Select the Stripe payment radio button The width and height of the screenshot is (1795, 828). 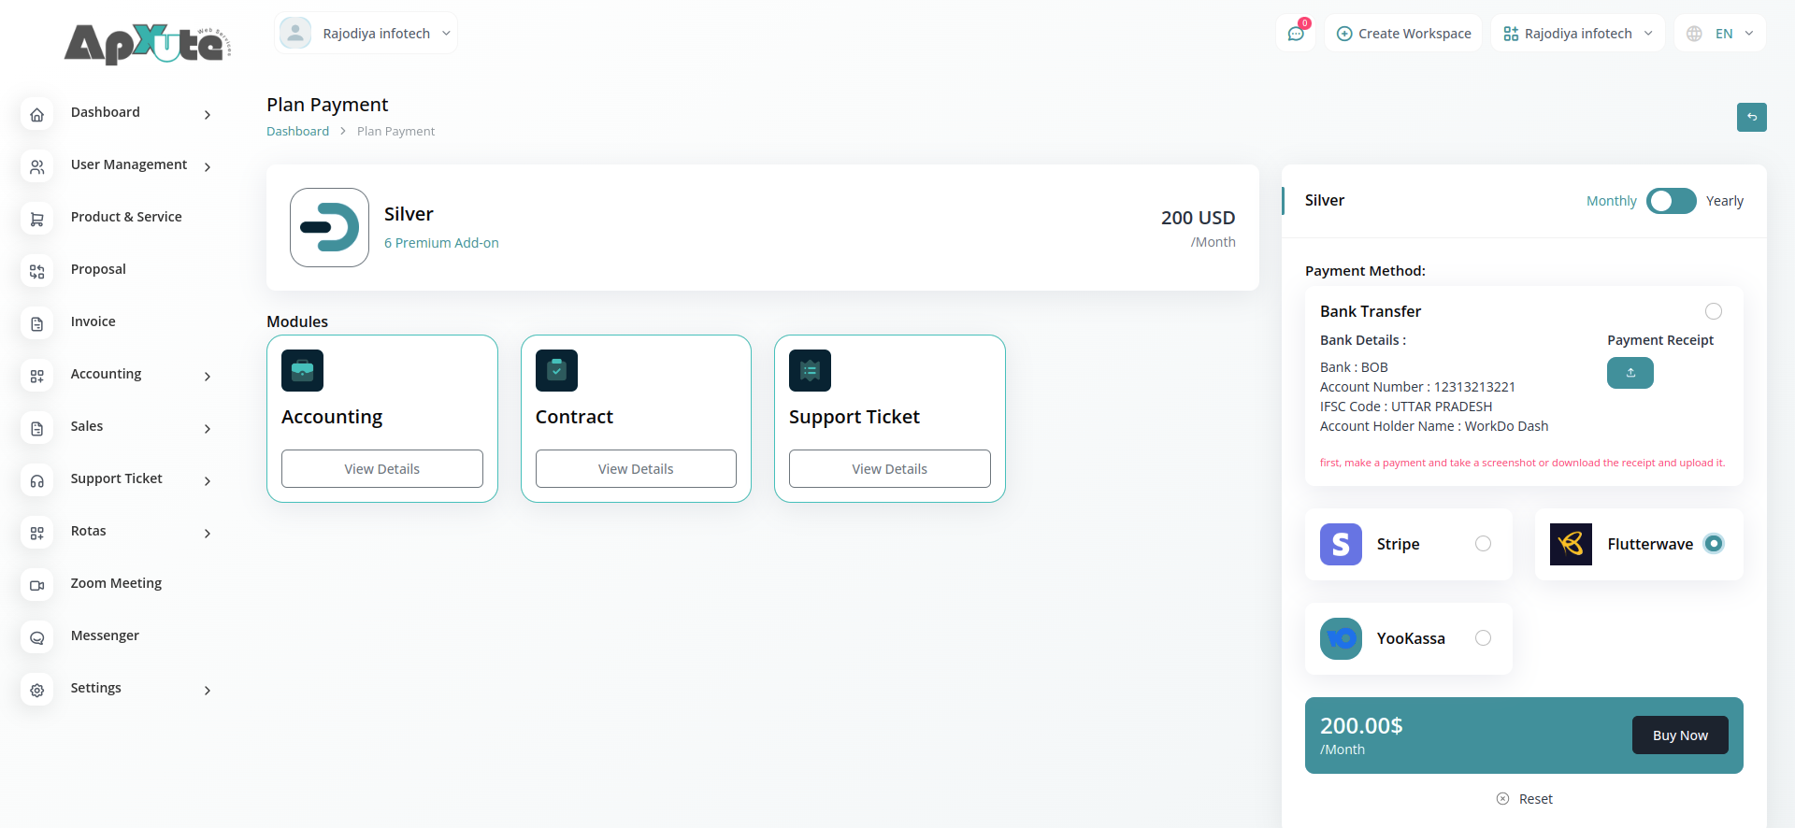[x=1483, y=544]
